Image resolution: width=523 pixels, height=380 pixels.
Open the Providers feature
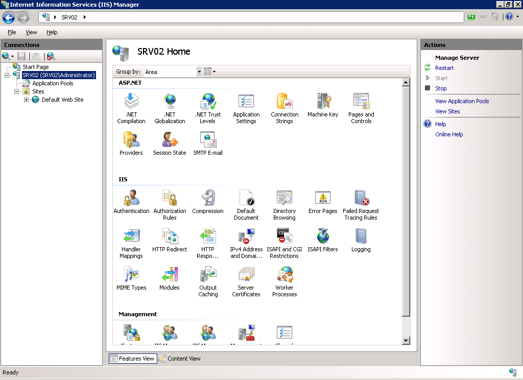131,144
